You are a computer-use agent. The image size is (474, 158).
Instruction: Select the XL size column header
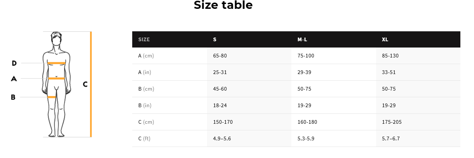pos(385,39)
